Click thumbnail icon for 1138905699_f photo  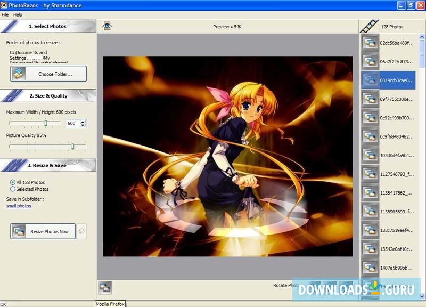370,212
